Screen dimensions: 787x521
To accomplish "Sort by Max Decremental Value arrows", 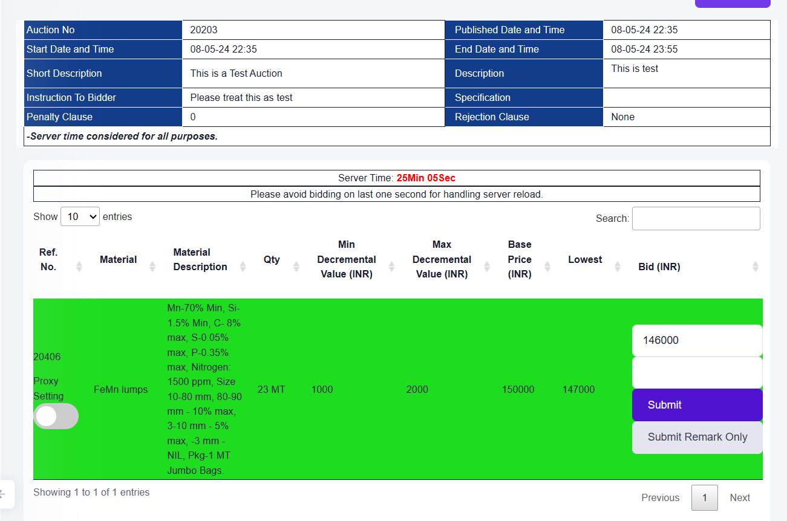I will [x=487, y=267].
